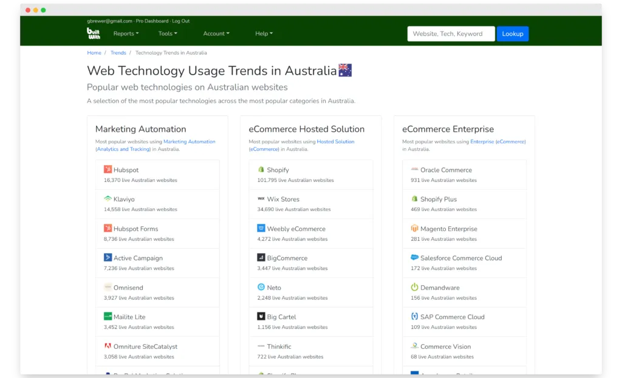
Task: Click the Wix Stores logo icon
Action: (261, 199)
